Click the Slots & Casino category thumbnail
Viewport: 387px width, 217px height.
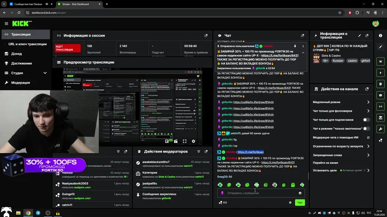(316, 58)
